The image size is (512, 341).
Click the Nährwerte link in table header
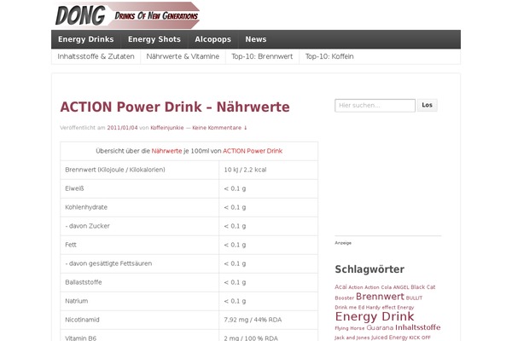coord(166,151)
